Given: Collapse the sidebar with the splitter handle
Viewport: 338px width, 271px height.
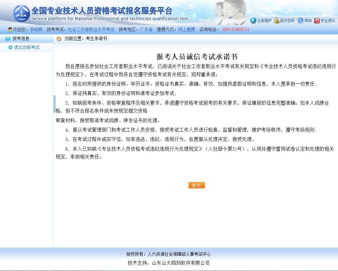Looking at the screenshot, I should click(x=54, y=104).
